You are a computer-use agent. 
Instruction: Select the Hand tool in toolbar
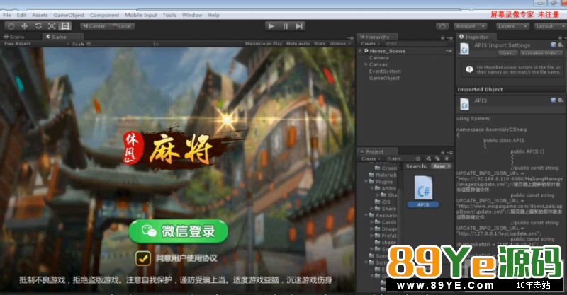click(11, 26)
